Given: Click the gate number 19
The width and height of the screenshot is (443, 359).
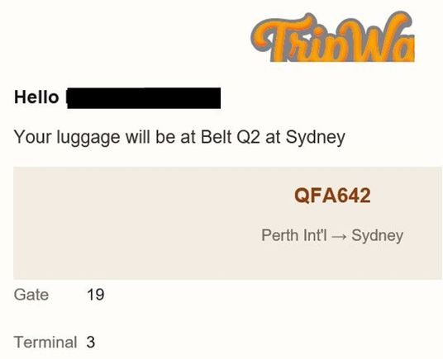Looking at the screenshot, I should coord(96,295).
